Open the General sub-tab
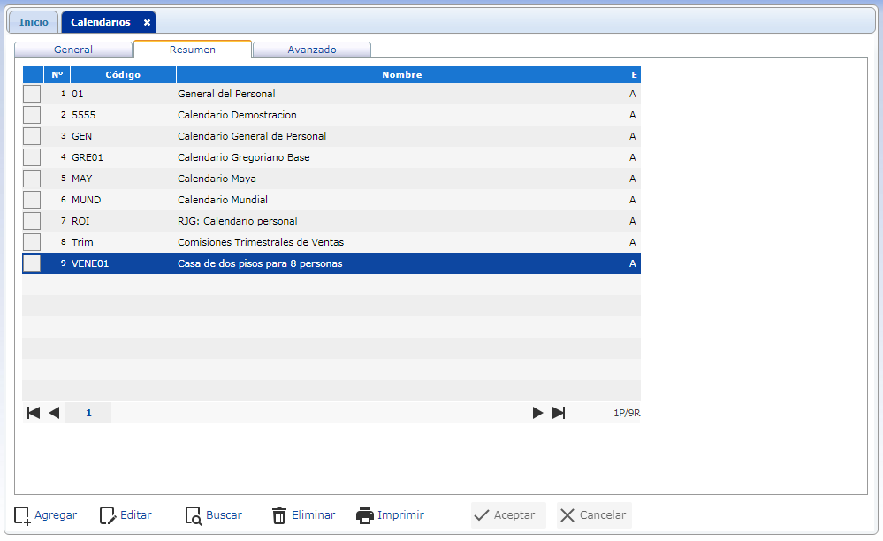Viewport: 883px width, 541px height. coord(73,50)
